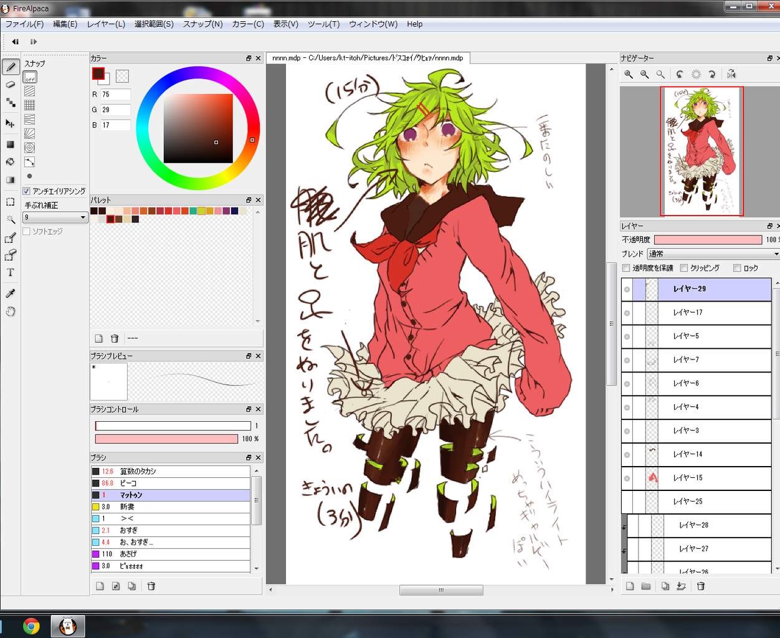Select the Select Pen tool
Viewport: 780px width, 638px height.
tap(11, 238)
